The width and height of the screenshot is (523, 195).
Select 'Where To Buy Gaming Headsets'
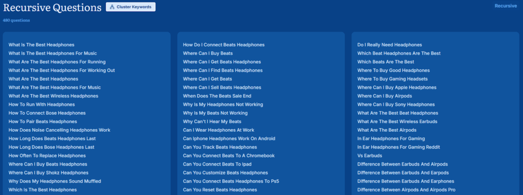(392, 79)
